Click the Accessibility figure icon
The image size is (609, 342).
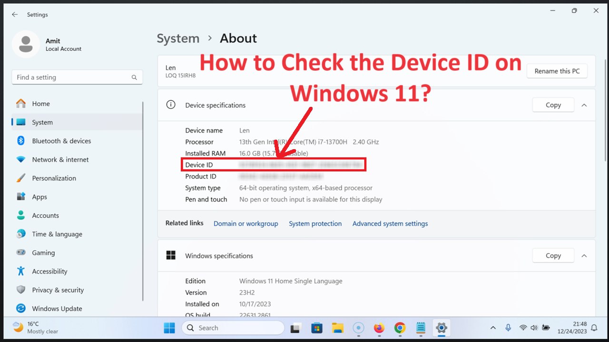tap(21, 271)
